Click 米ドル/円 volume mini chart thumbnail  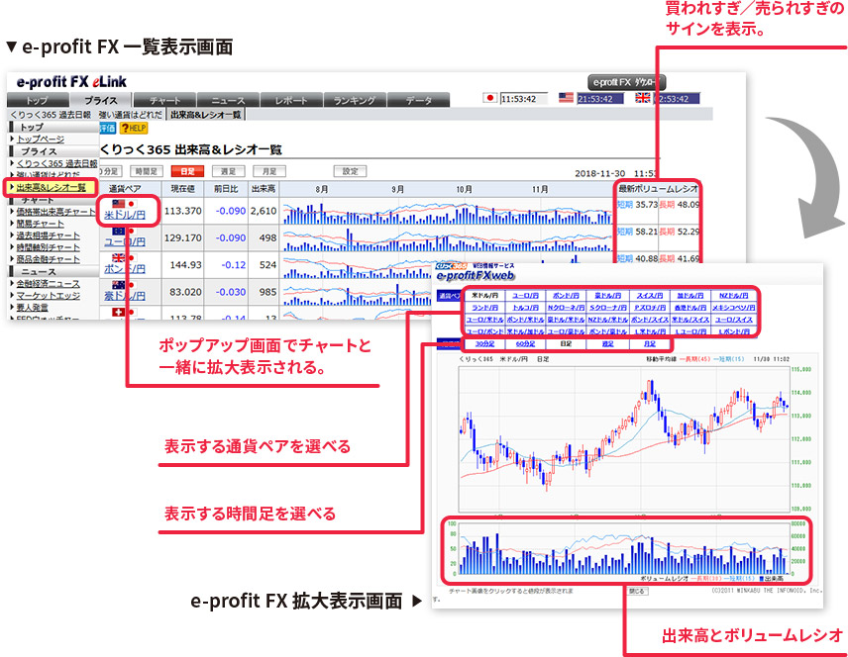tap(447, 212)
